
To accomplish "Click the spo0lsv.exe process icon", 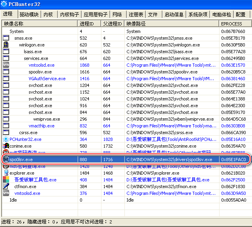I will (x=6, y=160).
